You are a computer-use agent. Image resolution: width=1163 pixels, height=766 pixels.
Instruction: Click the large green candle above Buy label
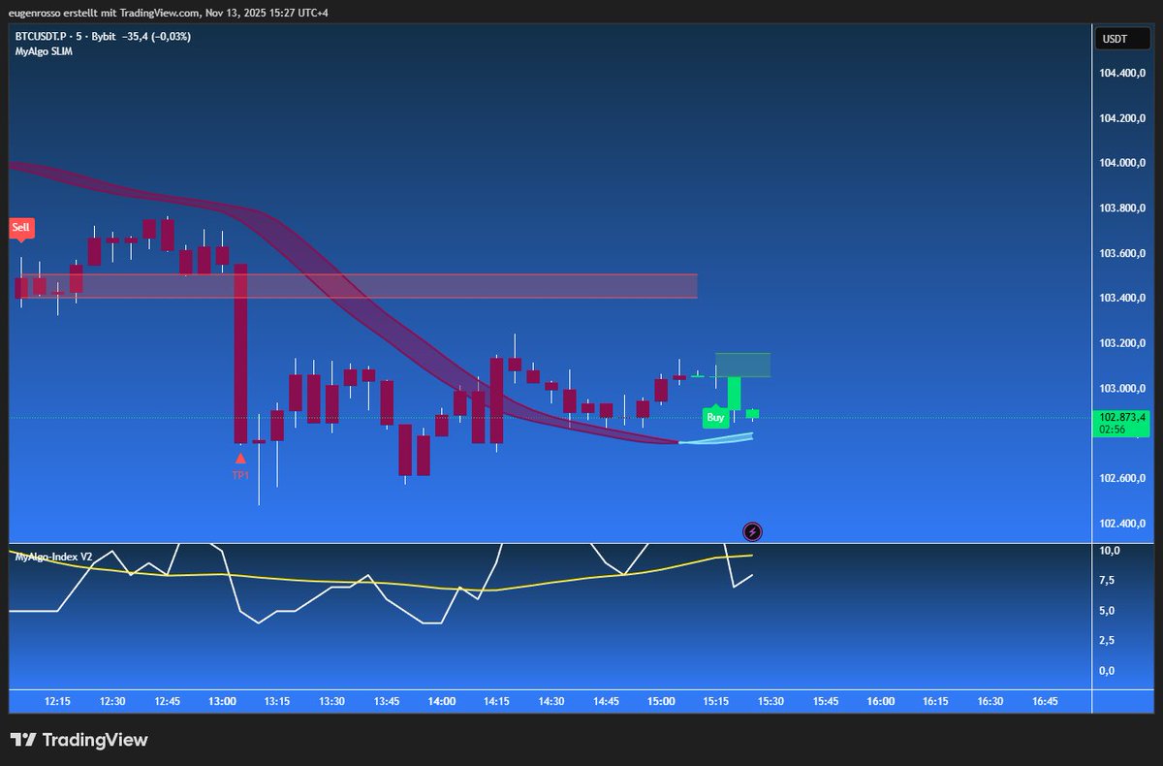click(735, 393)
